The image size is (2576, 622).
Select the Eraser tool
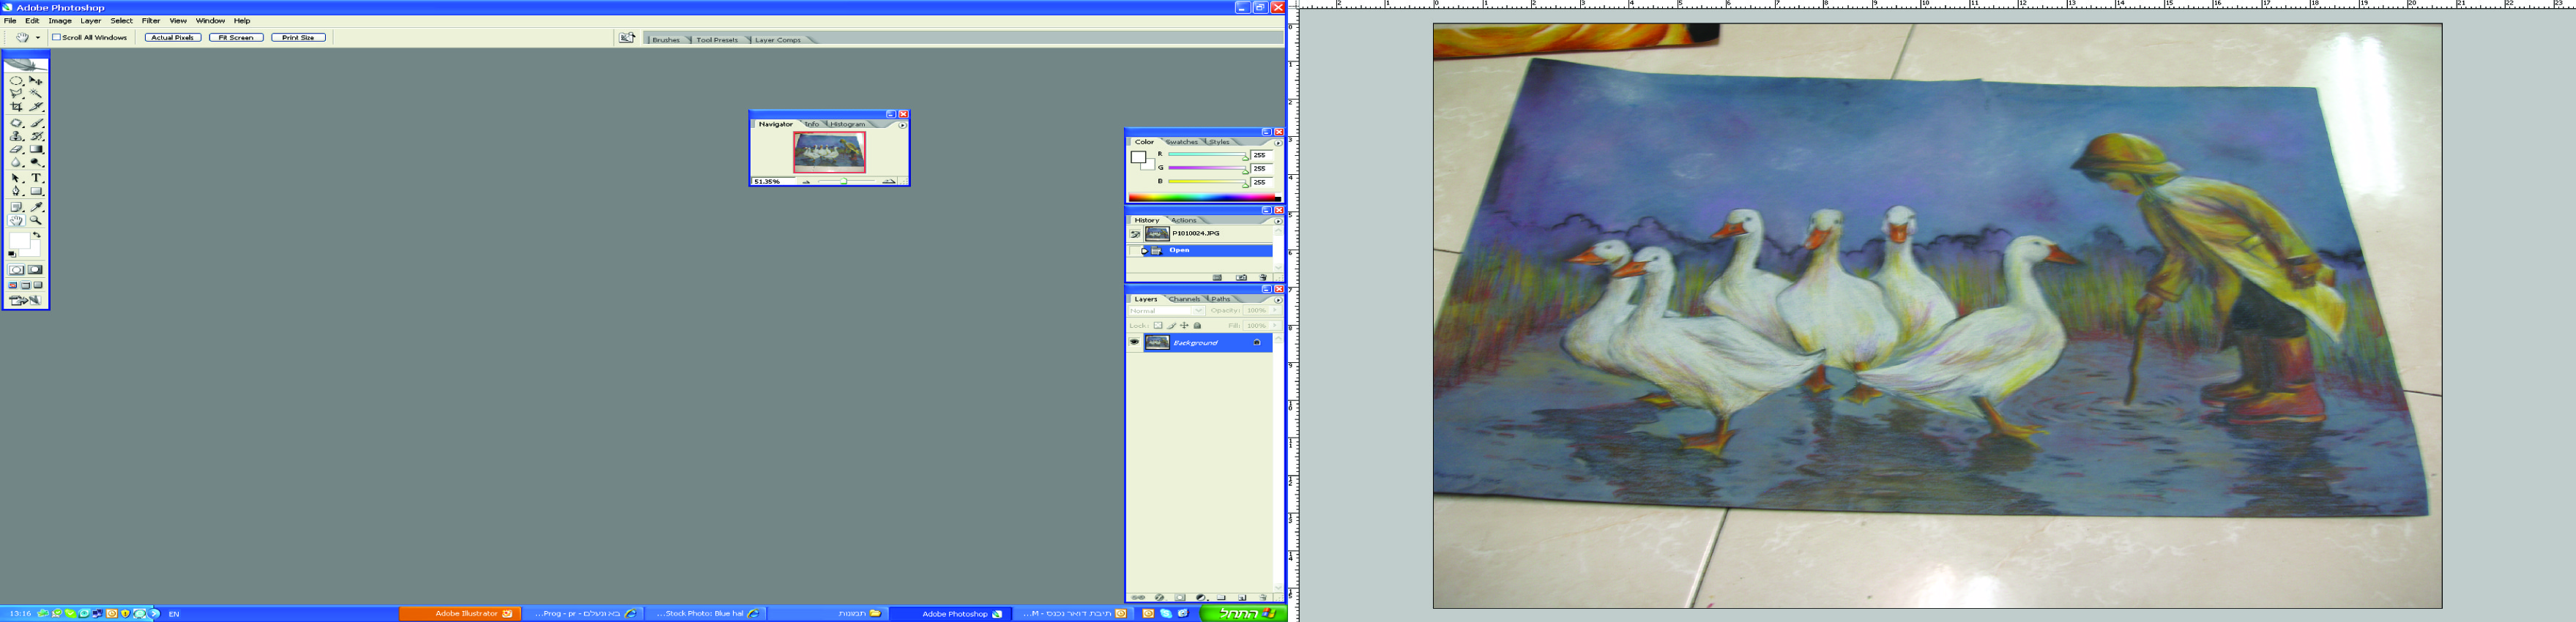[x=16, y=149]
